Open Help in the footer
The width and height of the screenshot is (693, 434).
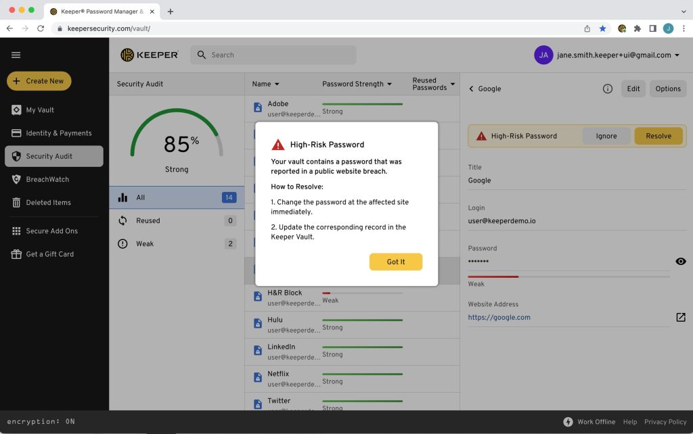pos(630,422)
